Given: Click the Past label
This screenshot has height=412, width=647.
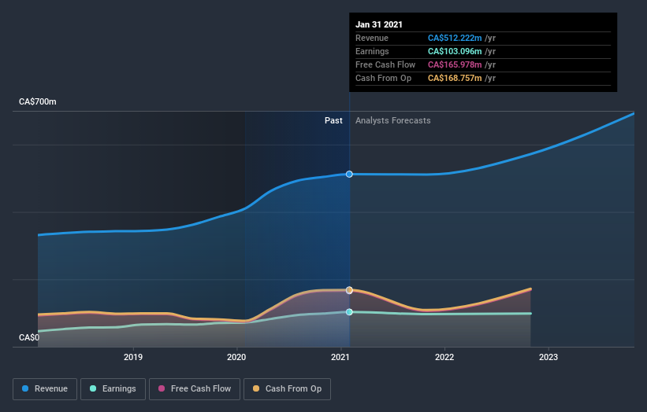Looking at the screenshot, I should point(333,120).
